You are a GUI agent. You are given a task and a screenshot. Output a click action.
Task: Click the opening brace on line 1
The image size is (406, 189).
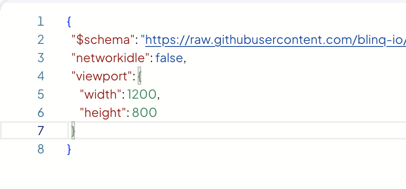(69, 21)
